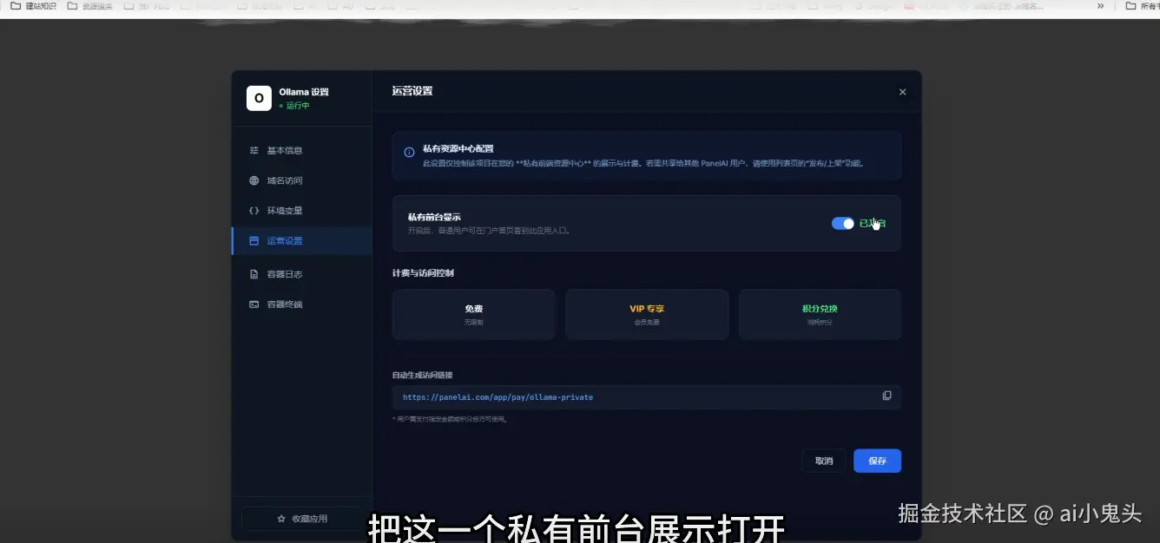This screenshot has height=543, width=1160.
Task: Click the globe icon beside 域名访问
Action: pyautogui.click(x=254, y=181)
